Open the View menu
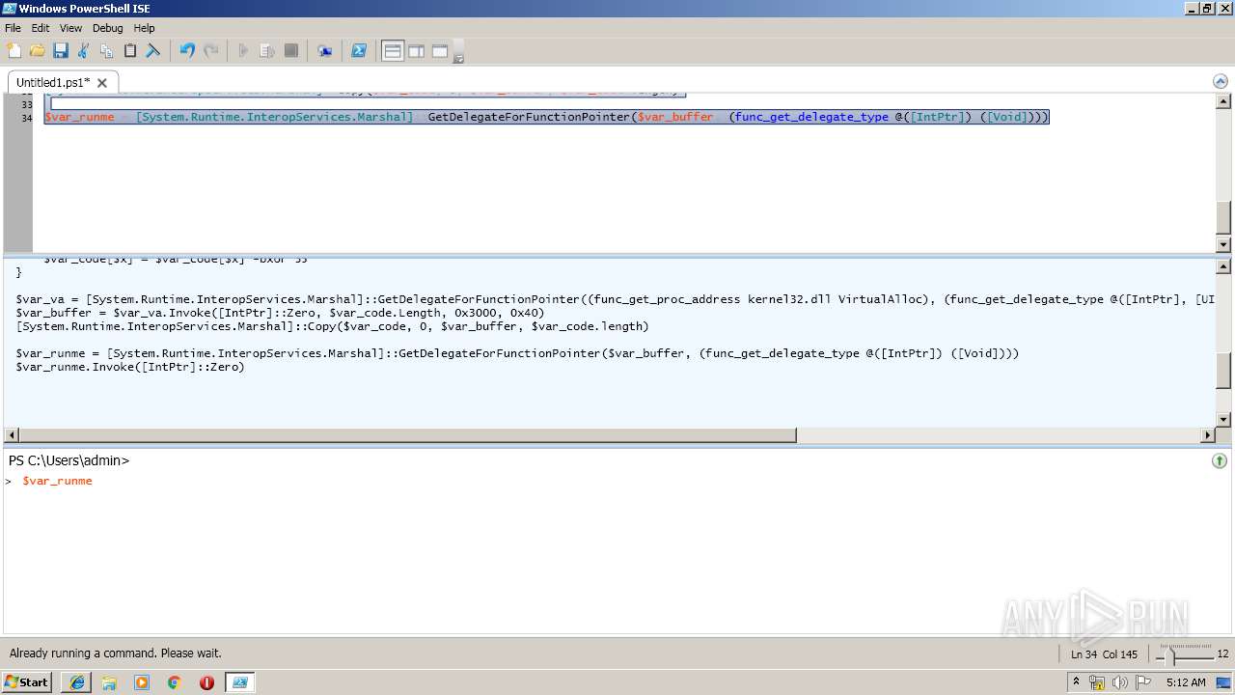Viewport: 1235px width, 695px height. (x=70, y=28)
